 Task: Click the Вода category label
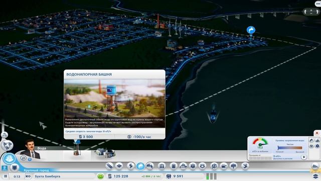[x=42, y=148]
